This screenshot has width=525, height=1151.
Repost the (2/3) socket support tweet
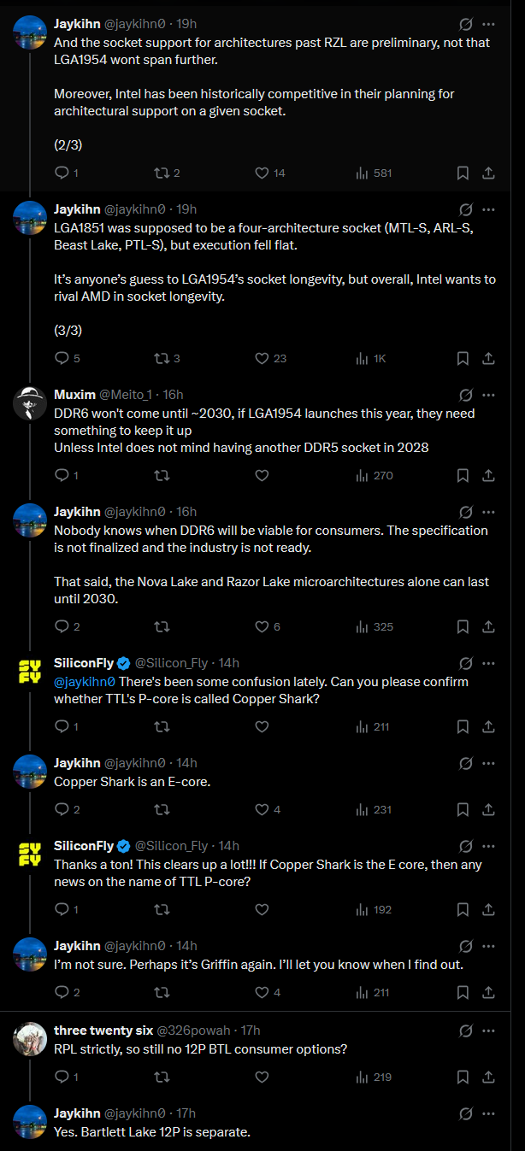(160, 173)
